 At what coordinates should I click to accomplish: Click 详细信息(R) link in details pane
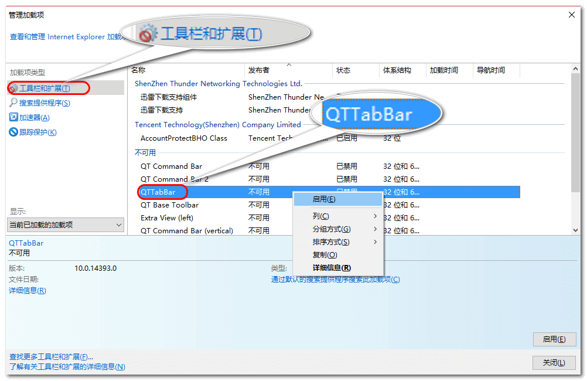coord(28,290)
